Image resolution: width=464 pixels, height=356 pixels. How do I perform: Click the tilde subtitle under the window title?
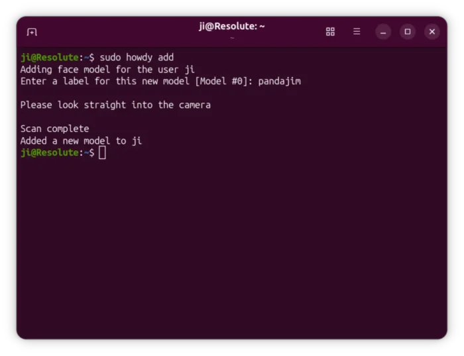point(232,38)
